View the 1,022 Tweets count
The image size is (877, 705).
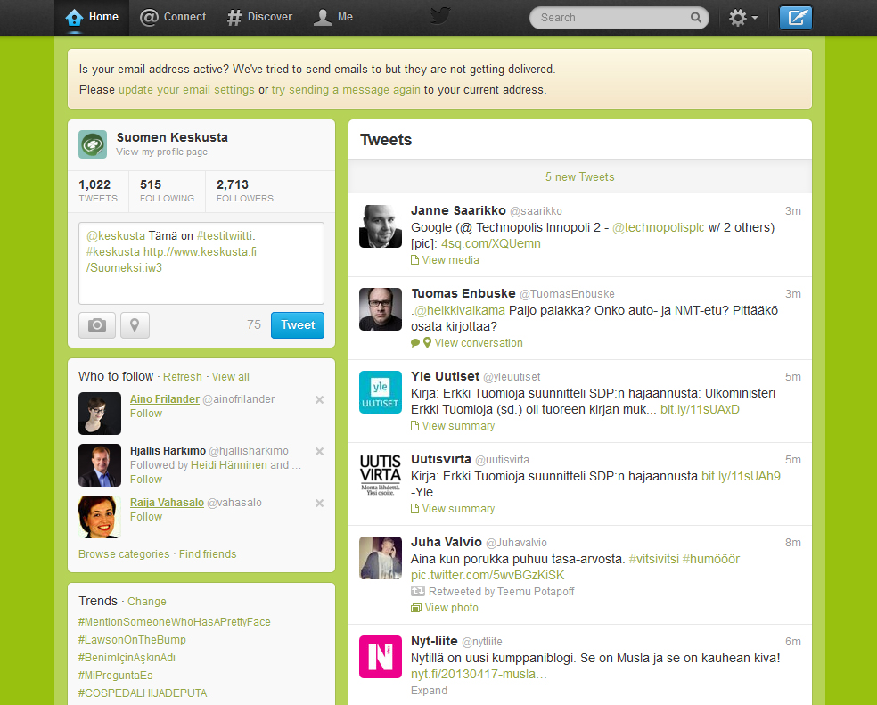click(98, 190)
